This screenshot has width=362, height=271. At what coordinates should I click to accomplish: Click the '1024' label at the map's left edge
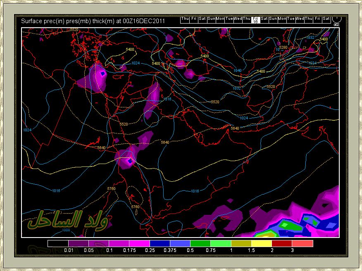(x=27, y=130)
